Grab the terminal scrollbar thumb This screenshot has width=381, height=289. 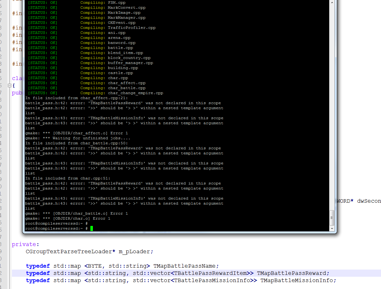(x=332, y=218)
